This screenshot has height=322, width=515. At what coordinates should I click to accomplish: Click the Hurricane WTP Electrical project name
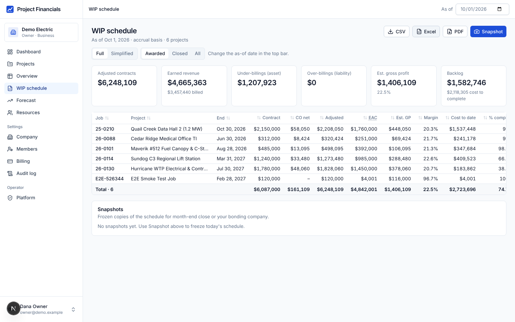point(169,169)
